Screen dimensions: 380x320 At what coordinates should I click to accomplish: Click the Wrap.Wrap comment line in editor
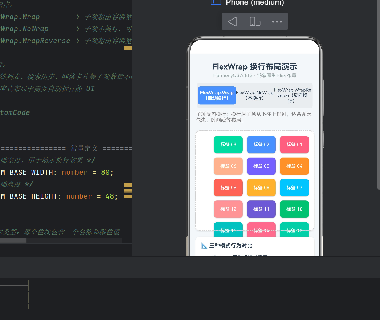[66, 17]
